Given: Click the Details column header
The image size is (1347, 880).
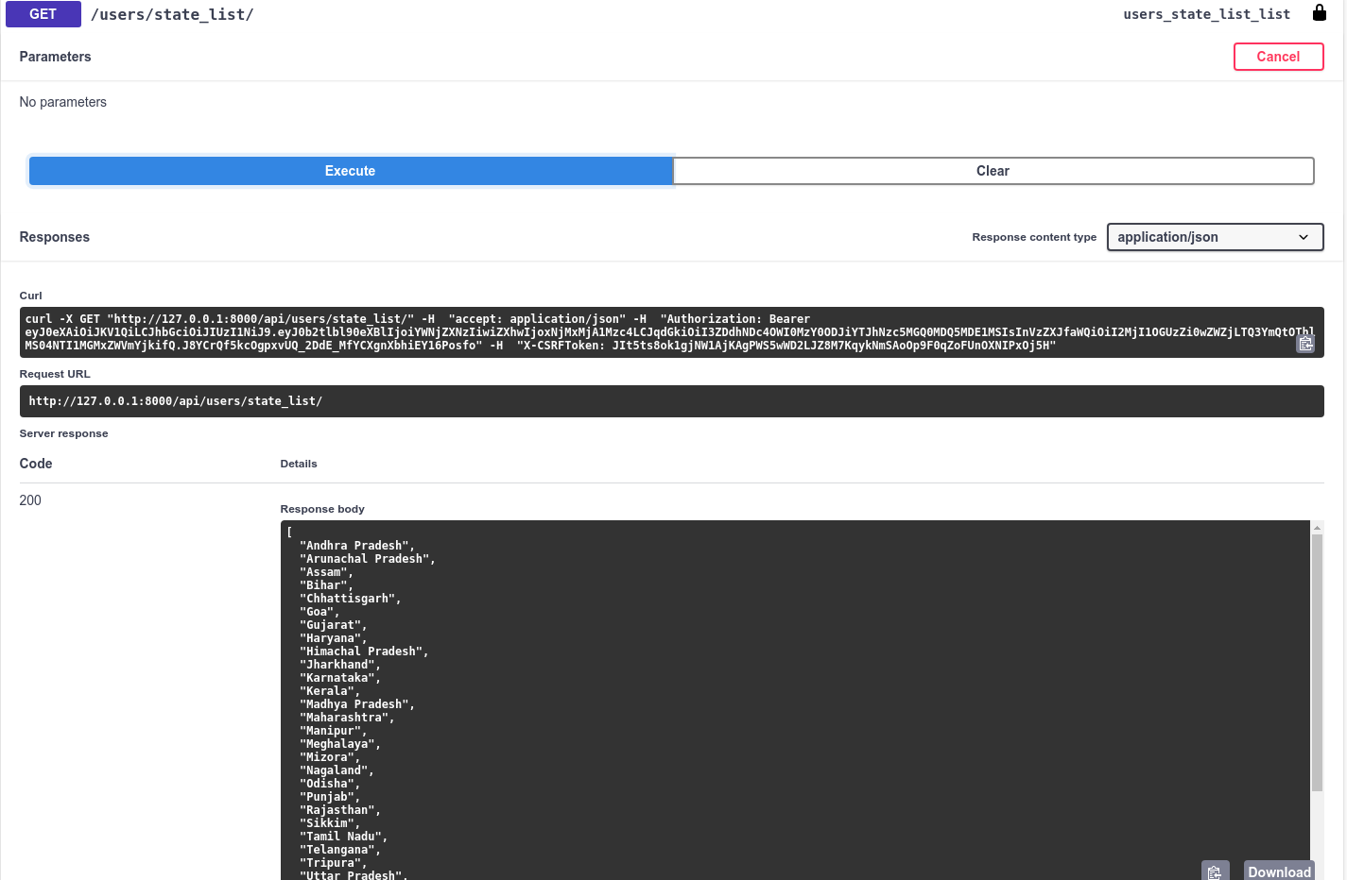Looking at the screenshot, I should click(299, 464).
